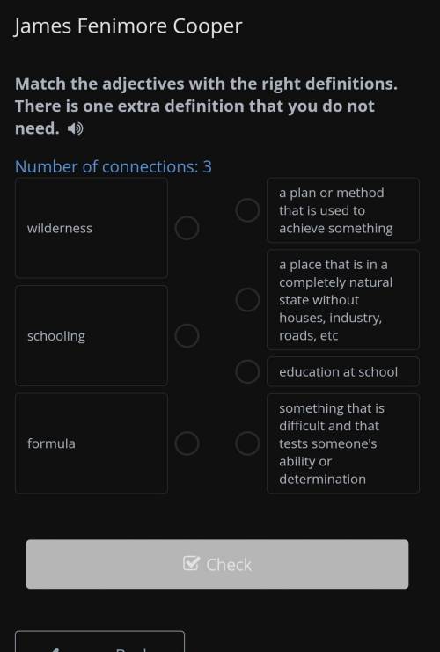Click the 'a place in natural state' definition box
The height and width of the screenshot is (652, 440).
[343, 299]
